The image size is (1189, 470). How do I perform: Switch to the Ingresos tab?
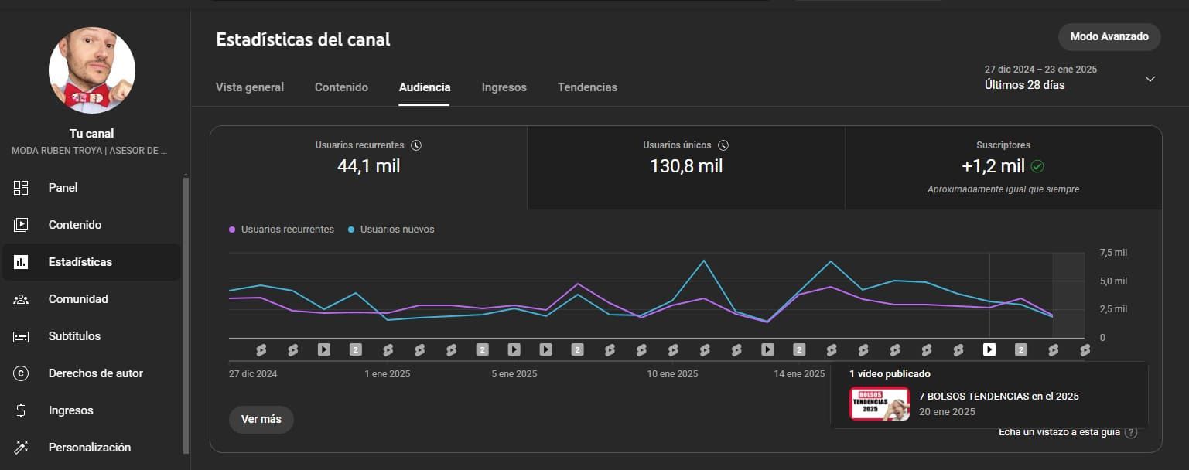click(504, 87)
